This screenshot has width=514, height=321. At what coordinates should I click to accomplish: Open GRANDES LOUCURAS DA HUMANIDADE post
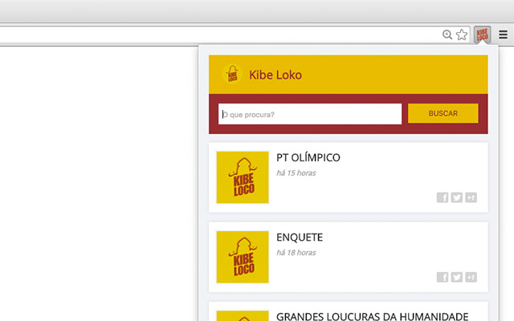click(x=372, y=316)
